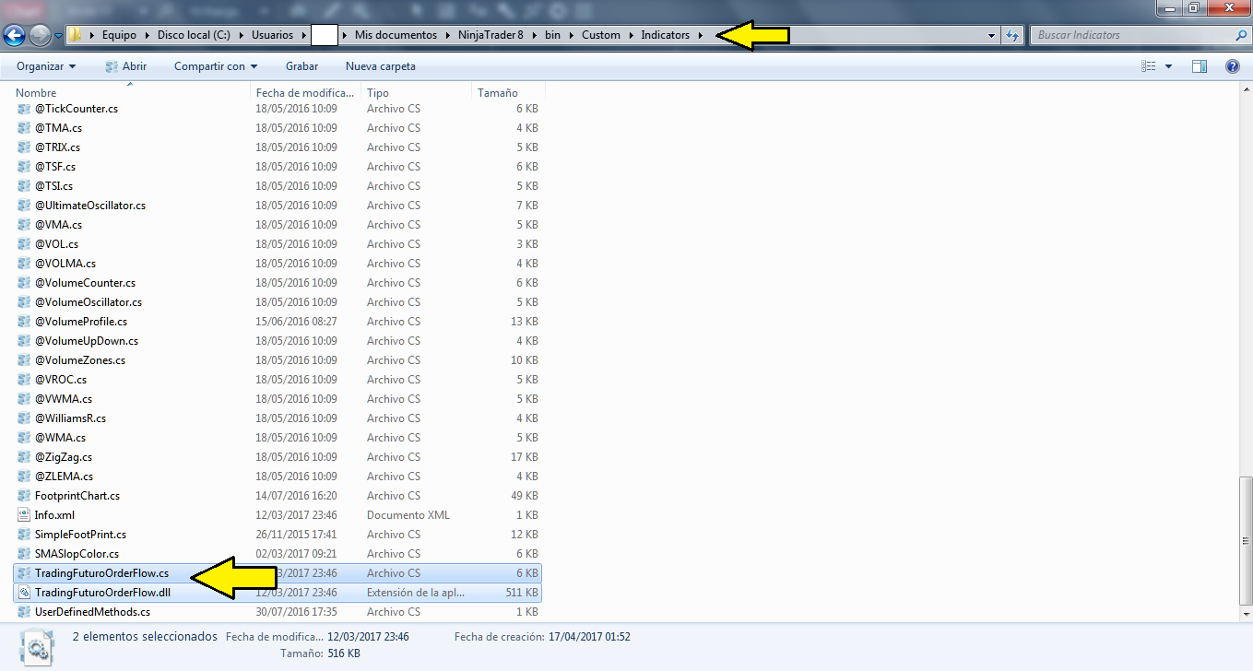The width and height of the screenshot is (1253, 671).
Task: Open recent locations dropdown beside nav arrows
Action: coord(58,36)
